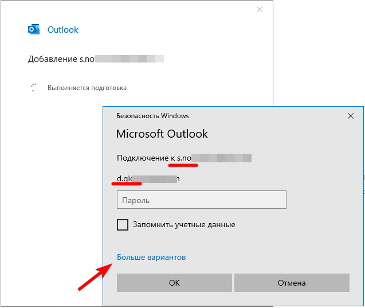Click the blue 'Outlook' title text
The height and width of the screenshot is (308, 365).
pyautogui.click(x=63, y=30)
